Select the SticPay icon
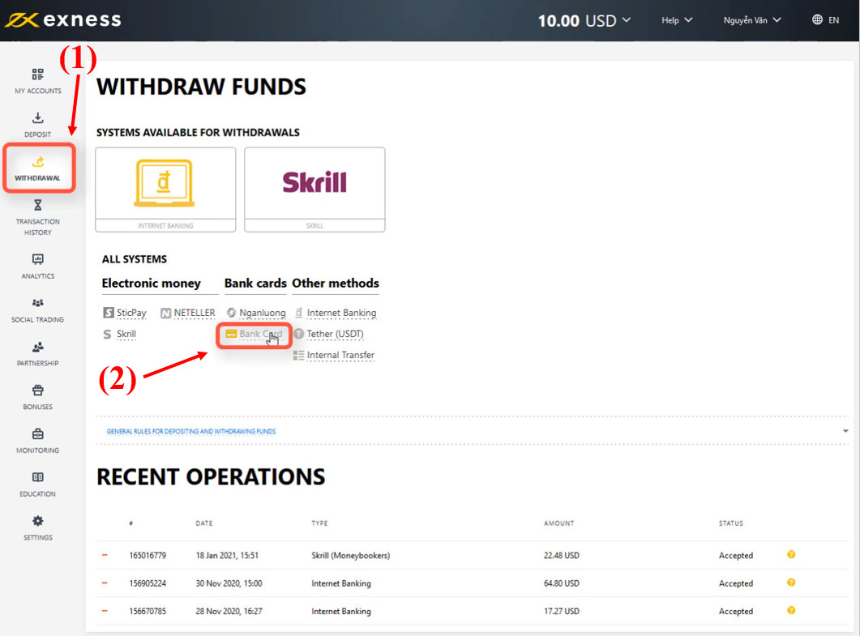Viewport: 860px width, 636px height. (109, 313)
